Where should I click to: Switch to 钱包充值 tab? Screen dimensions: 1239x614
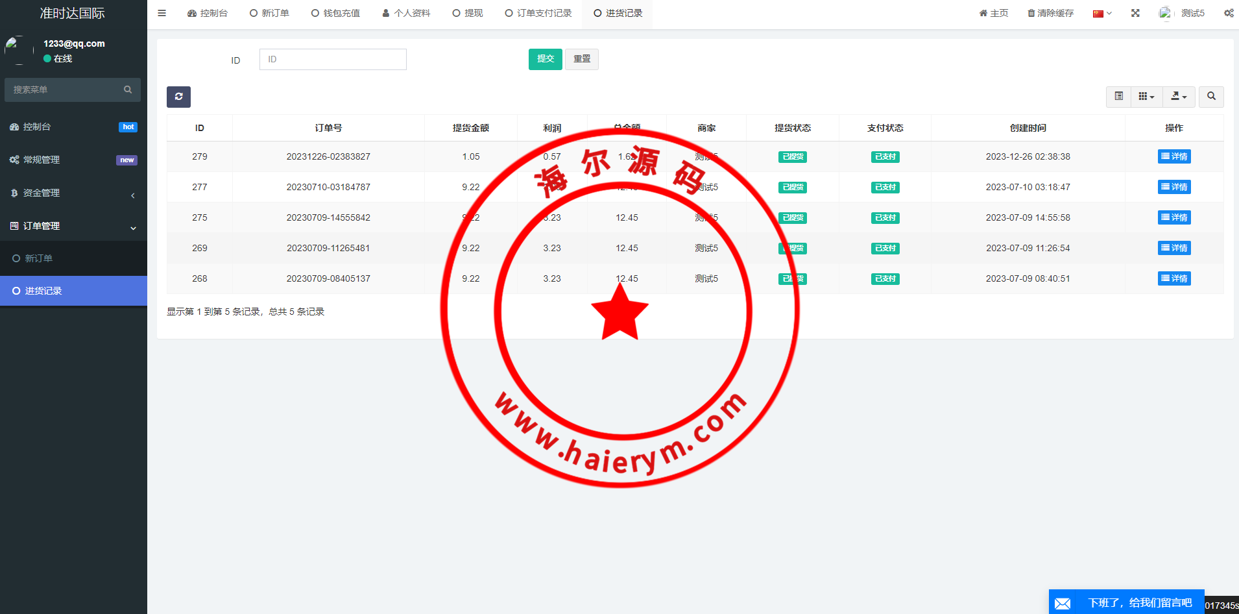335,13
